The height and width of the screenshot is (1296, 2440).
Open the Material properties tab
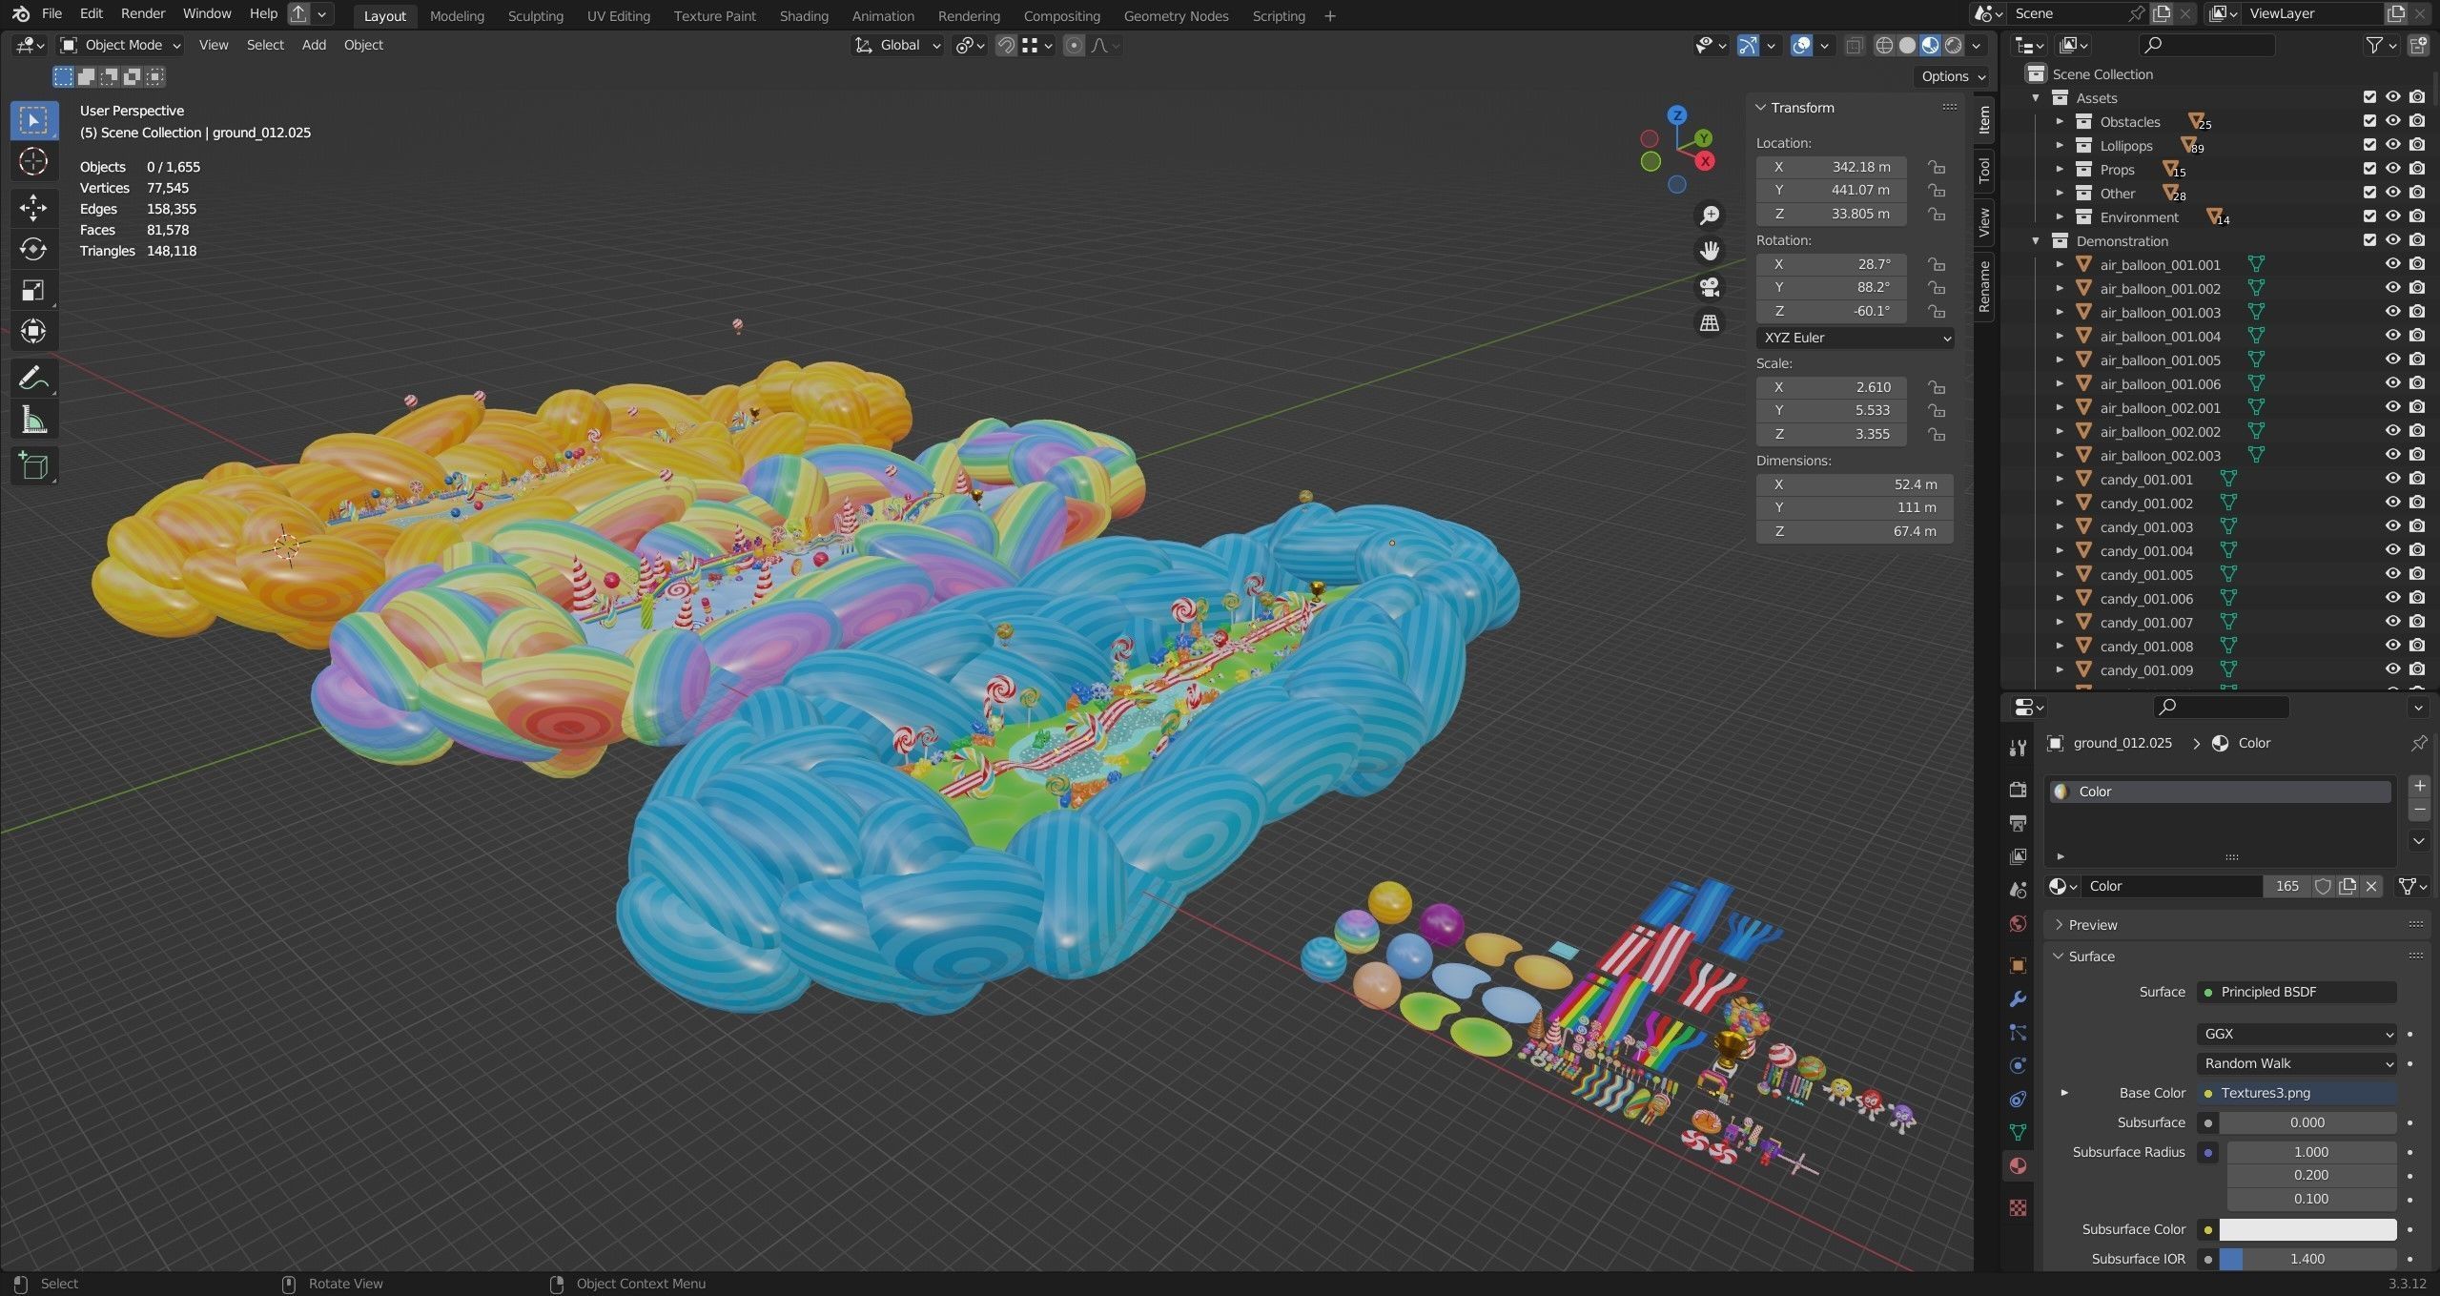pyautogui.click(x=2018, y=1165)
